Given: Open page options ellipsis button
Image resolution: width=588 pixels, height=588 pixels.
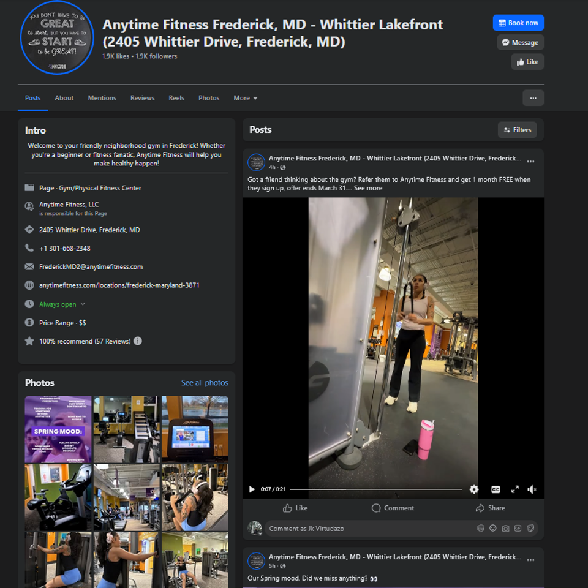Looking at the screenshot, I should pyautogui.click(x=533, y=98).
